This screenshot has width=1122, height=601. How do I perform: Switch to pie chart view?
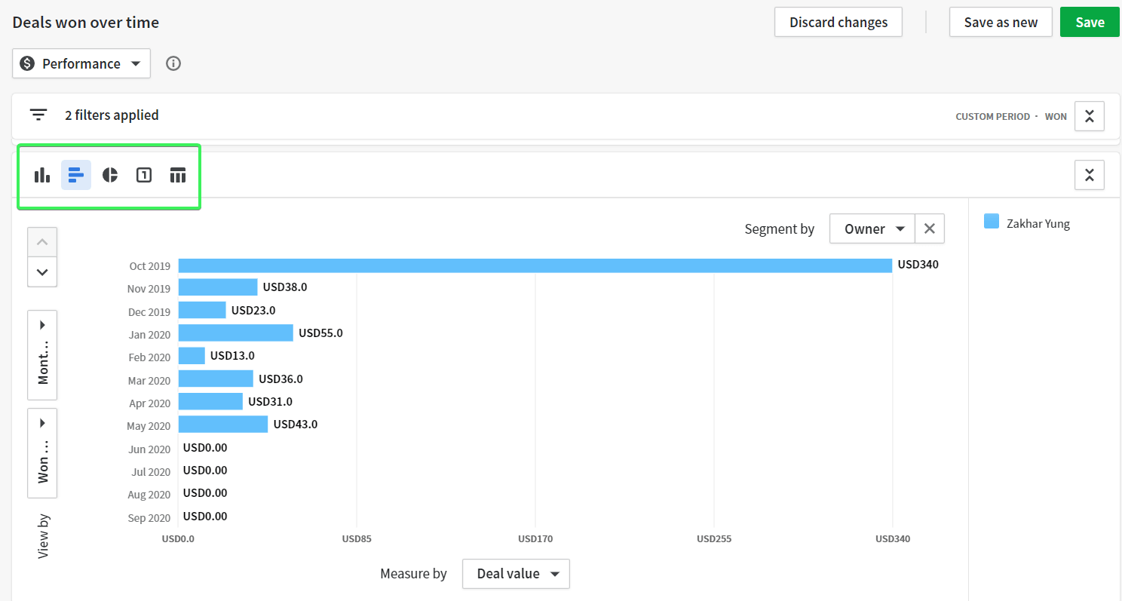tap(110, 175)
